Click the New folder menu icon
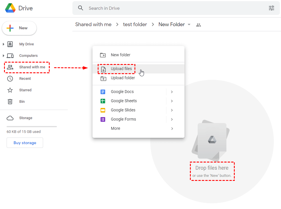The image size is (281, 209). 103,55
